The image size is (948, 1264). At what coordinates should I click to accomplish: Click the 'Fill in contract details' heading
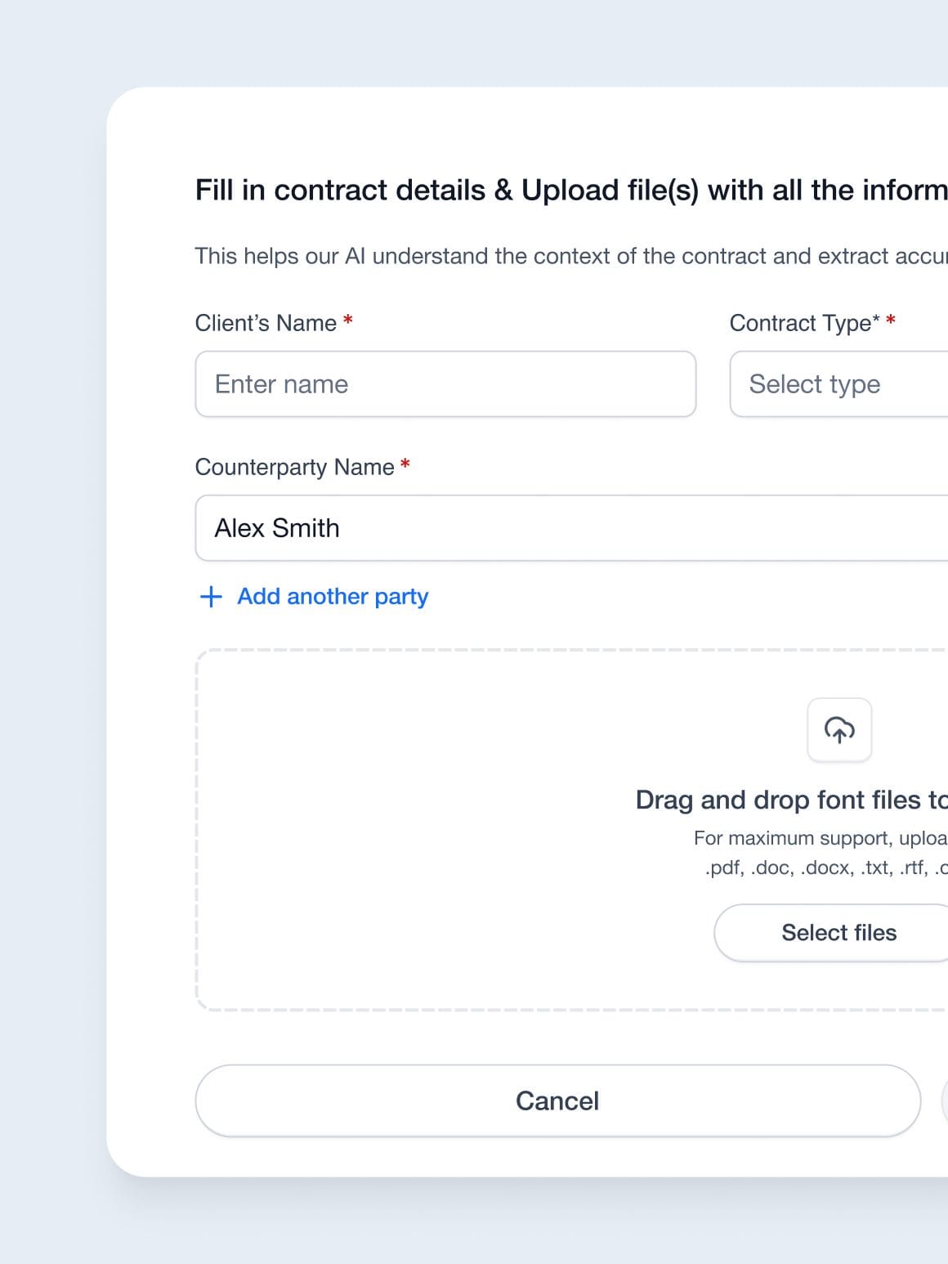point(571,190)
